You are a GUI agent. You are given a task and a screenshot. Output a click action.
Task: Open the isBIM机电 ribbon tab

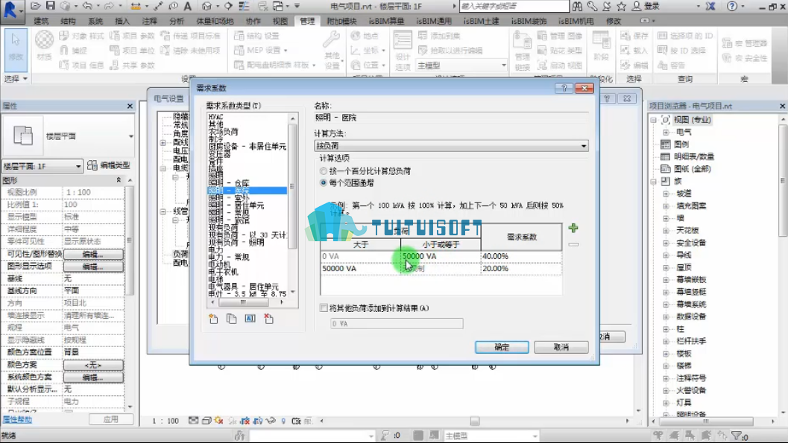coord(576,21)
